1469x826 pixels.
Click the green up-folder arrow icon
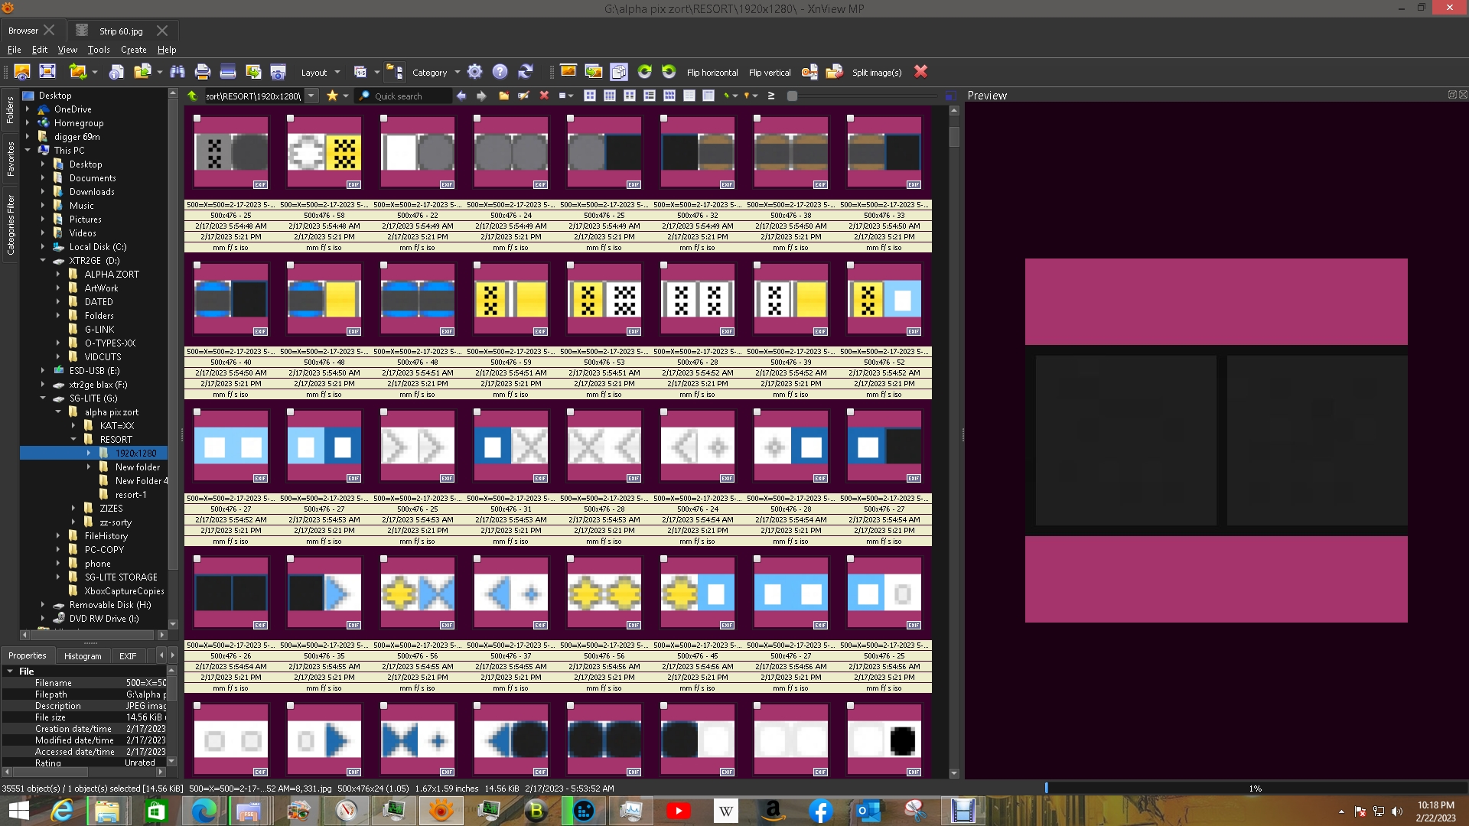coord(193,96)
